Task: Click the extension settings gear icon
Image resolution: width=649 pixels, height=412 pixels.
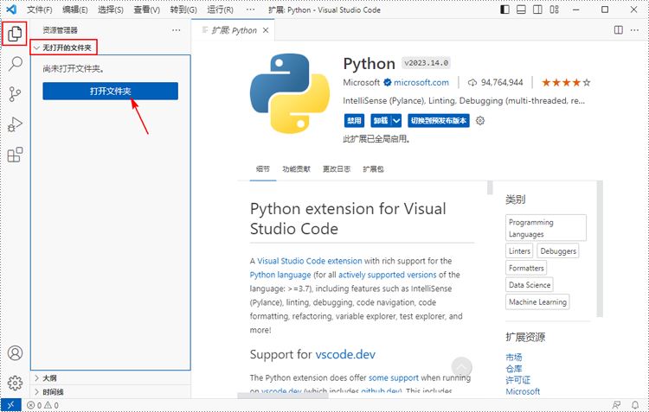Action: coord(480,121)
